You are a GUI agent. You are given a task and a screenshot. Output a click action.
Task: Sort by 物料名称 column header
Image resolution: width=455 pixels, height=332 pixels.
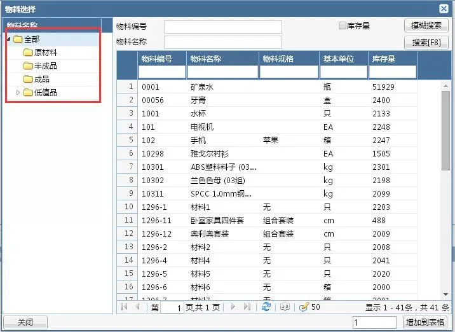click(x=206, y=59)
